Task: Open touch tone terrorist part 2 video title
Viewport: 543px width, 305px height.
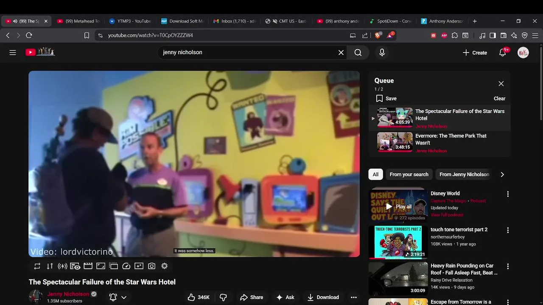Action: (459, 230)
